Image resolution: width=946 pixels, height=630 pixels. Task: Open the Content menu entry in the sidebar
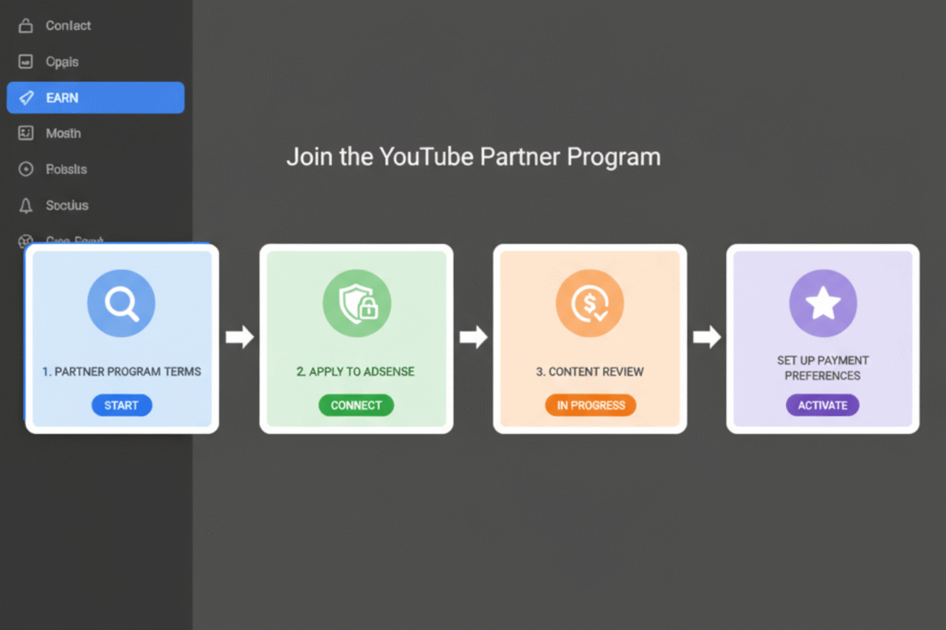click(67, 25)
